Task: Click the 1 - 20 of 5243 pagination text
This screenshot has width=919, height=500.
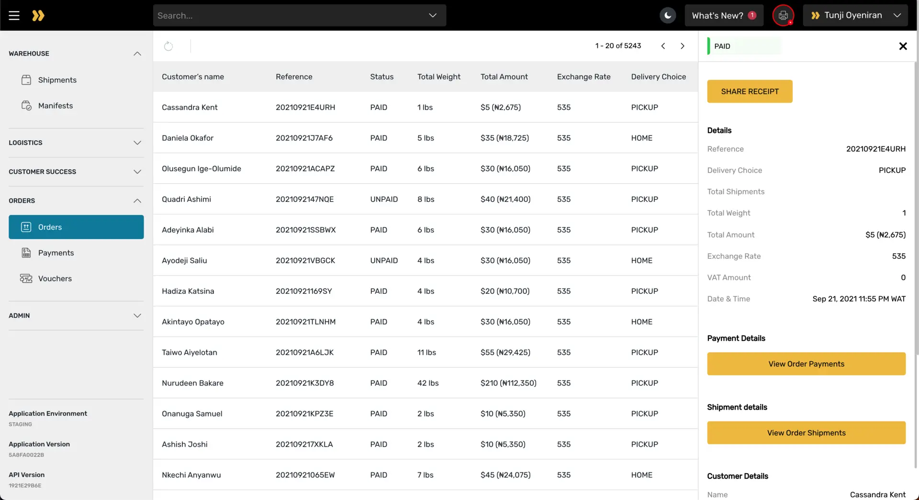Action: (x=618, y=46)
